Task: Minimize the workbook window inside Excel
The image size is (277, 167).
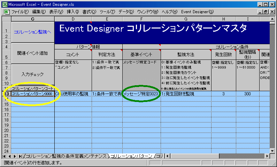Action: pyautogui.click(x=260, y=12)
